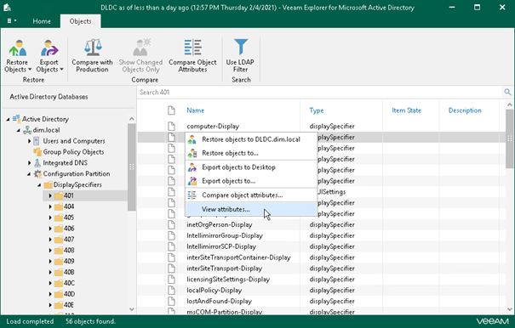Select Group Policy Objects in the tree
Screen dimensions: 515x328
[73, 152]
